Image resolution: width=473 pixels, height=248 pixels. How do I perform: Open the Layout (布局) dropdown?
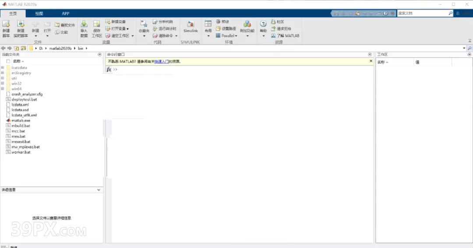pos(208,36)
